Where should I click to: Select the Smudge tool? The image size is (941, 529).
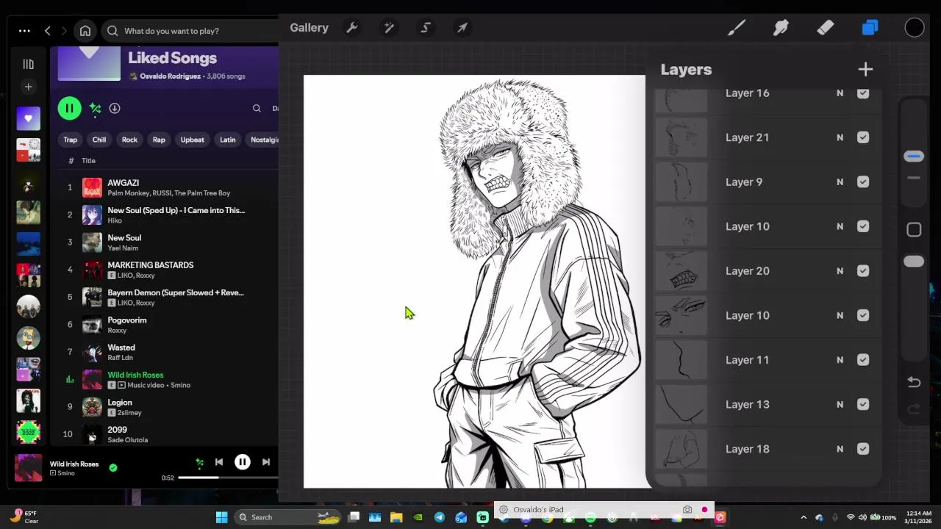pyautogui.click(x=781, y=28)
